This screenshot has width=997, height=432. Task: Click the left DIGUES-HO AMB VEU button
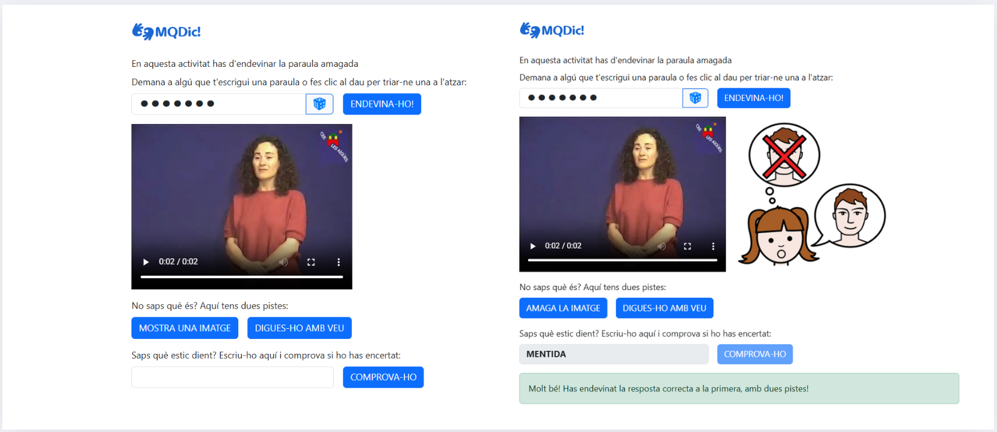click(299, 328)
